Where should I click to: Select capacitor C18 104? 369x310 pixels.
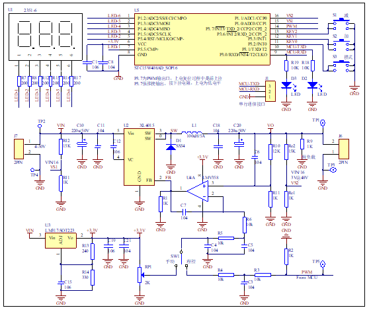click(218, 147)
